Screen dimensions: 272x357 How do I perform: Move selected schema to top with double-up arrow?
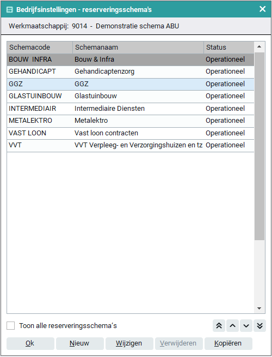[219, 325]
